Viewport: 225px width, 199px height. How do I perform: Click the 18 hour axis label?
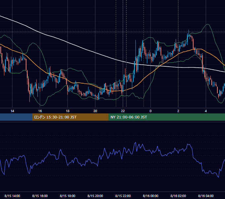pyautogui.click(x=67, y=111)
